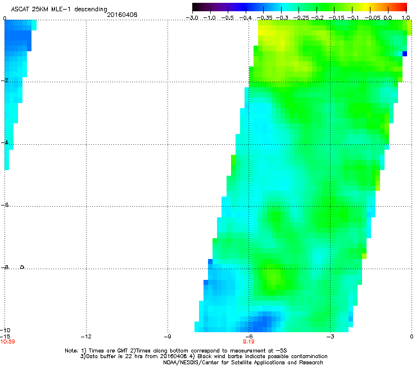Click the "-0.4" color bar label
The image size is (416, 366).
246,18
